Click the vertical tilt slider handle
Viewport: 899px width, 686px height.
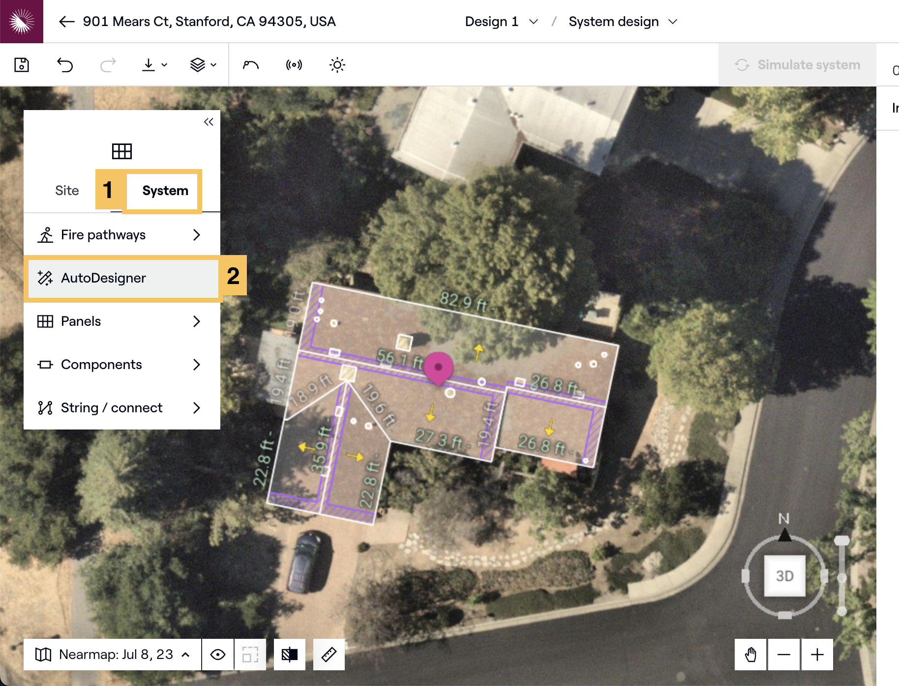click(842, 541)
